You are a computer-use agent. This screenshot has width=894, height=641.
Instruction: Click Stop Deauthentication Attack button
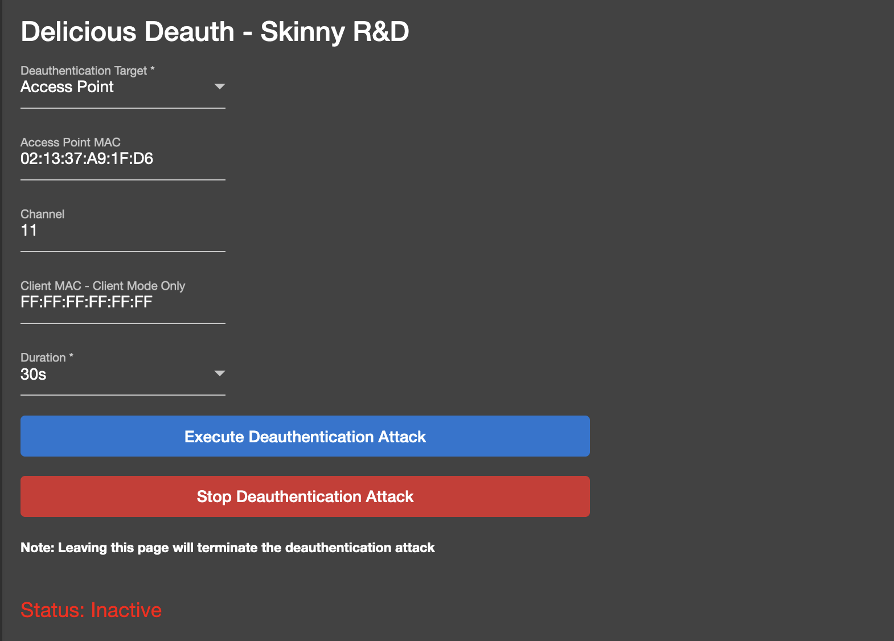305,496
